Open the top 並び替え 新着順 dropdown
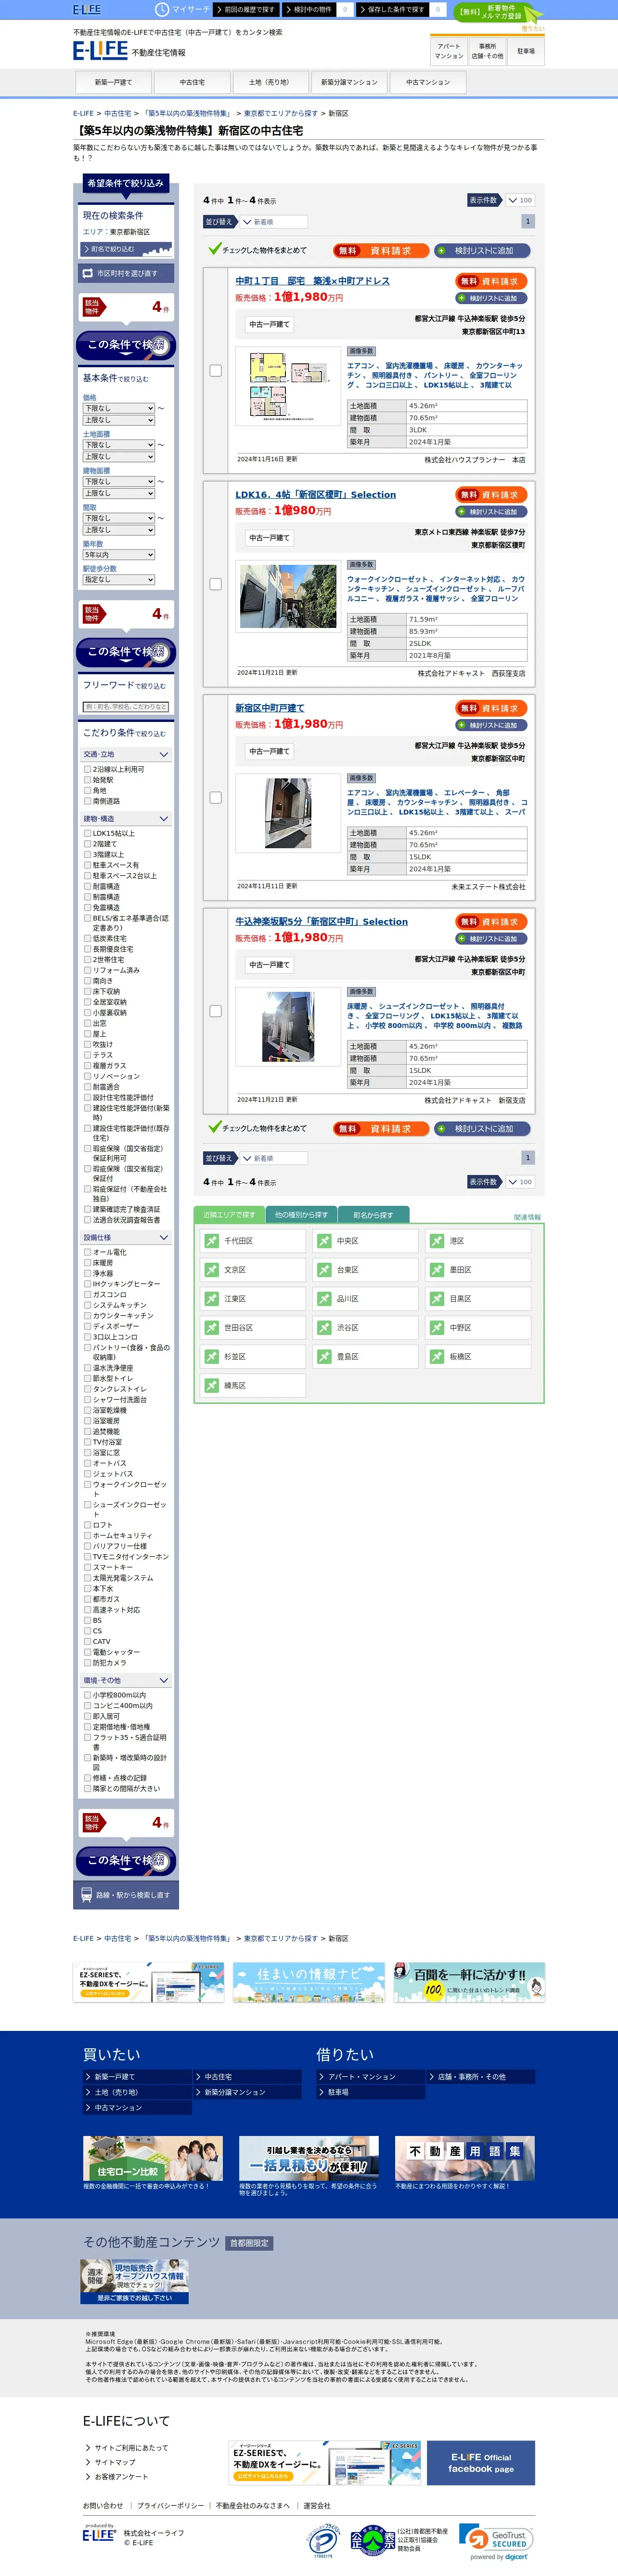618x2576 pixels. point(273,222)
